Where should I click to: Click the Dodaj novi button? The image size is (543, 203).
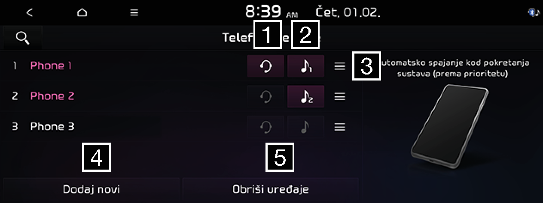tap(91, 189)
